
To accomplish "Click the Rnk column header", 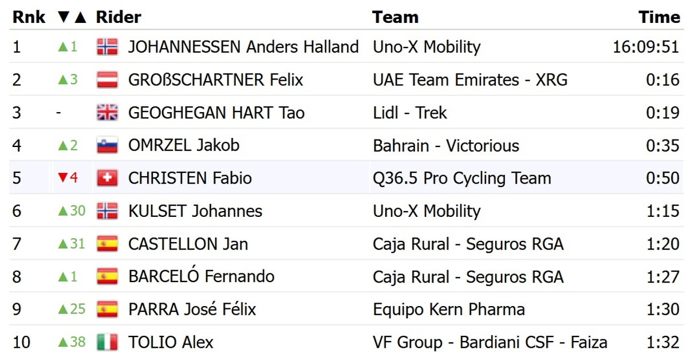I will (29, 17).
